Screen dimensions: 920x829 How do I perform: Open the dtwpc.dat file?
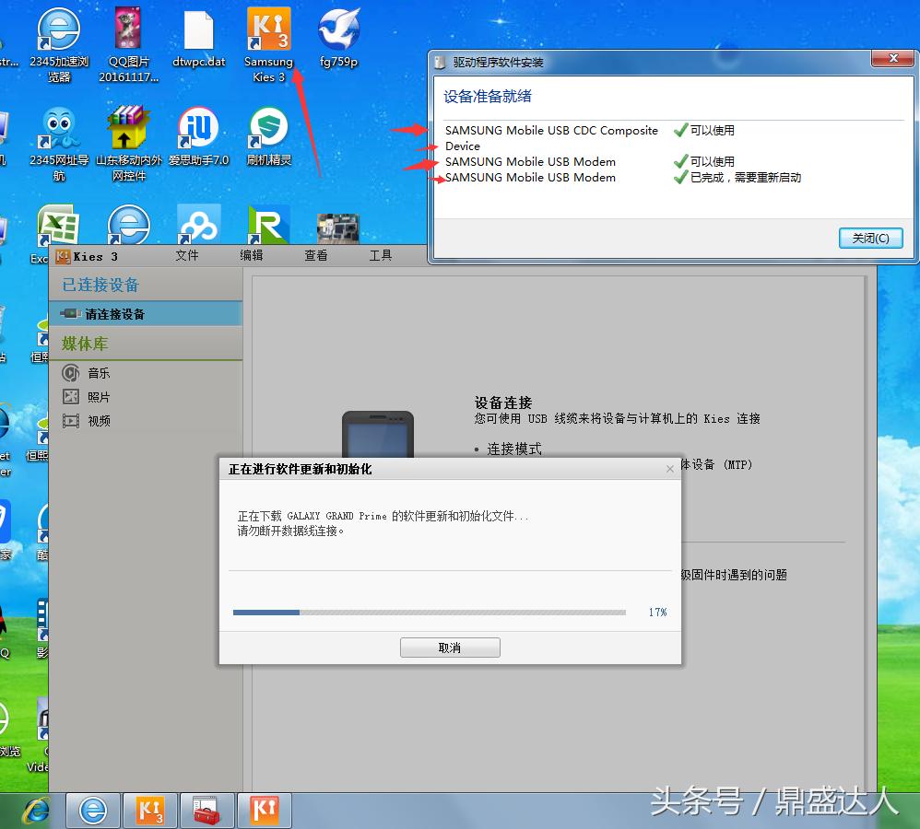coord(197,29)
